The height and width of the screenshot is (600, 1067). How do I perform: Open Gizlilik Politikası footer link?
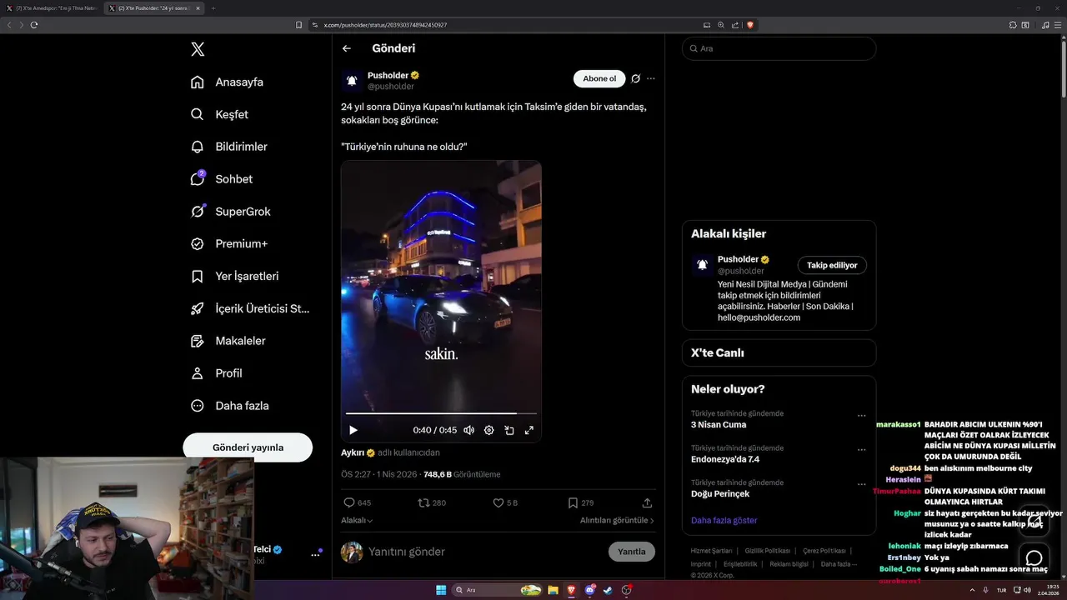767,551
